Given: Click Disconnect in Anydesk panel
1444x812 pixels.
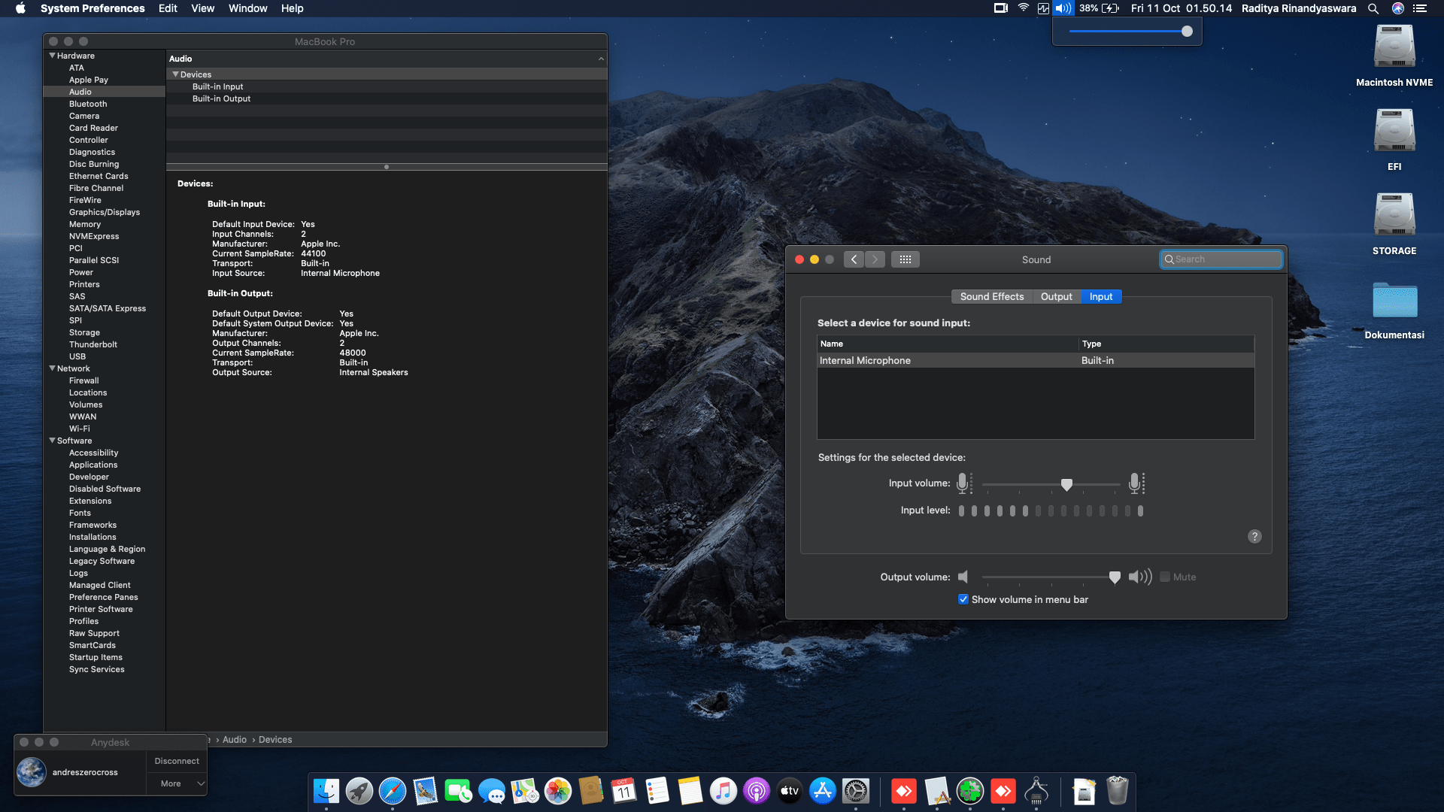Looking at the screenshot, I should 177,761.
